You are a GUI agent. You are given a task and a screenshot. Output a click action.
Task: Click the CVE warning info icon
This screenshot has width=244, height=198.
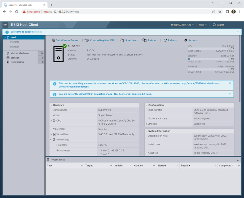(x=55, y=84)
